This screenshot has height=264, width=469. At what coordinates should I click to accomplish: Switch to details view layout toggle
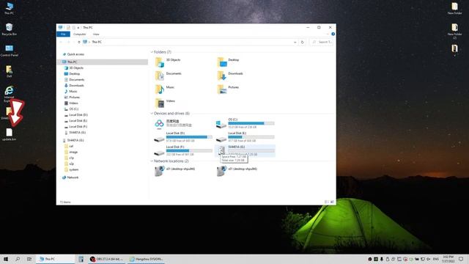(x=327, y=202)
